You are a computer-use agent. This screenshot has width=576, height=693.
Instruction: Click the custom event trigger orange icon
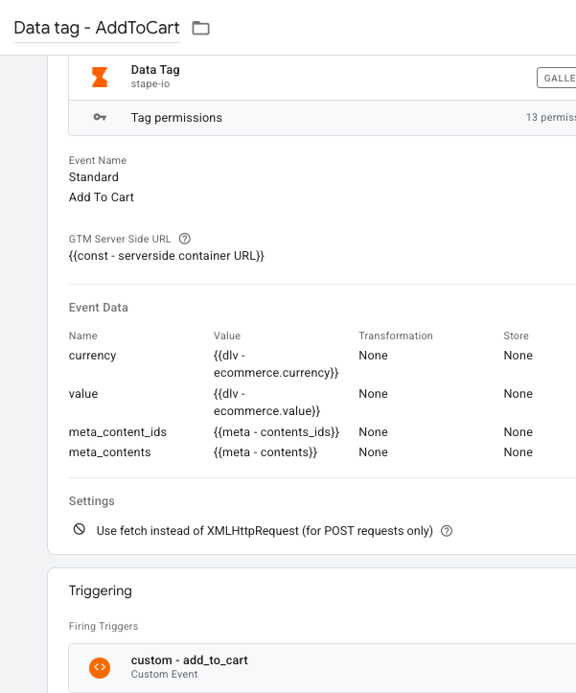click(100, 667)
